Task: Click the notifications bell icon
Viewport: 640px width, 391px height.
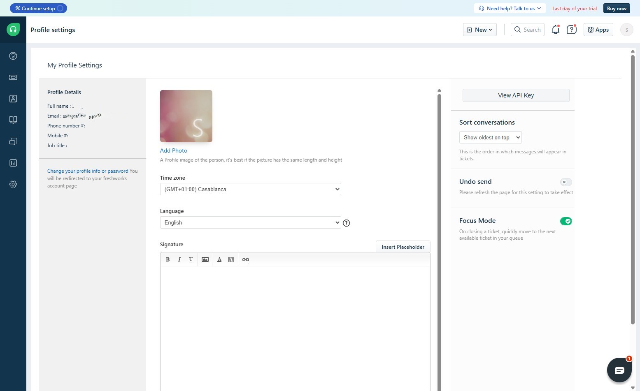Action: tap(555, 30)
